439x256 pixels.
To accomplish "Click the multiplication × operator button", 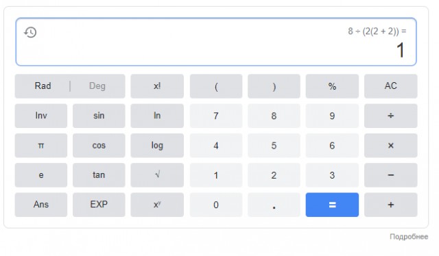I will 390,145.
